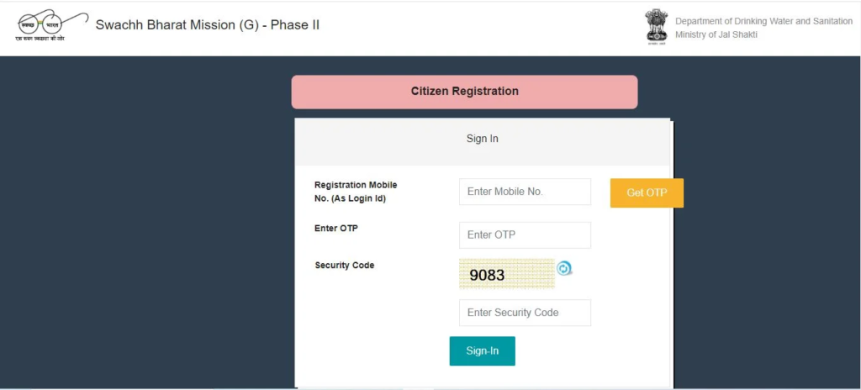Screen dimensions: 861x390
Task: Click the Sign-In button
Action: (x=482, y=350)
